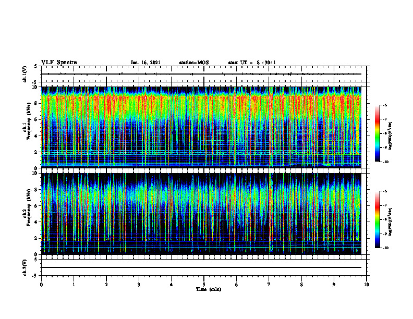Click time axis tick label "0"
The height and width of the screenshot is (319, 413).
click(x=41, y=285)
